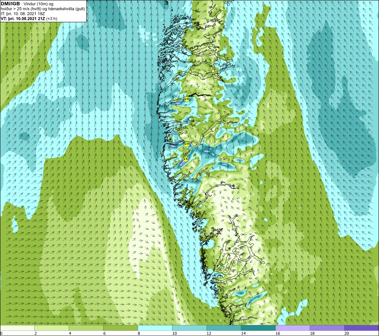Image resolution: width=379 pixels, height=336 pixels.
Task: Click the scale label 12
Action: pyautogui.click(x=209, y=333)
